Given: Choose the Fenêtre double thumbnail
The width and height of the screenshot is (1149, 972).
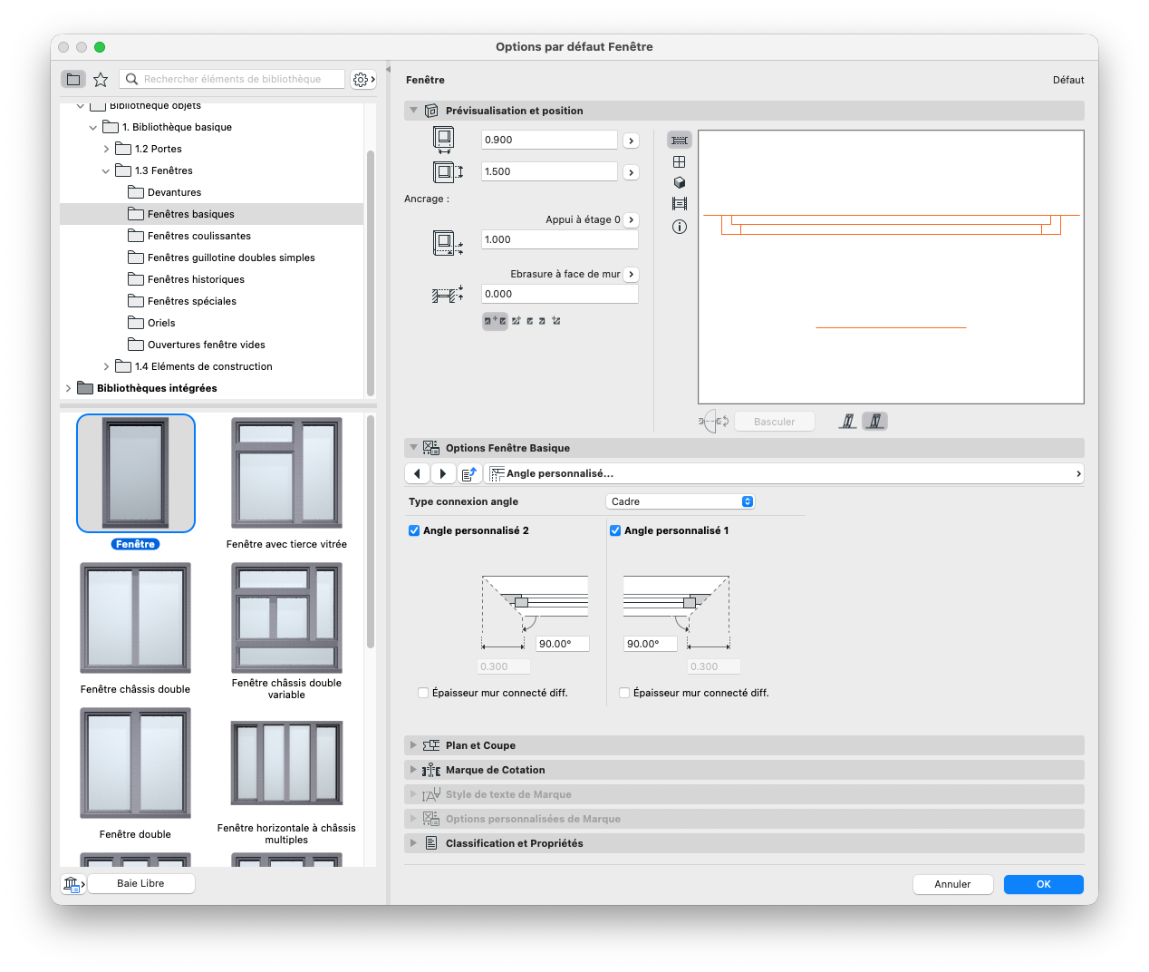Looking at the screenshot, I should click(135, 763).
